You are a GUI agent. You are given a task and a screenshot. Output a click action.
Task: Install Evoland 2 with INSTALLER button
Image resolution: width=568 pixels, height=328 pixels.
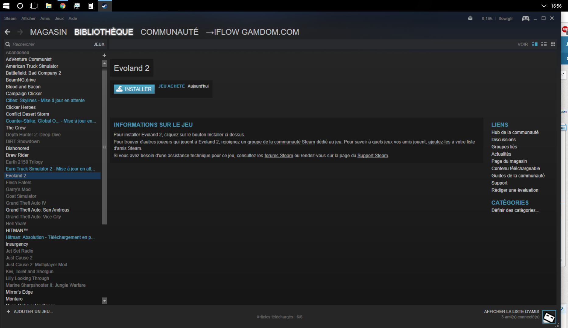pos(134,89)
